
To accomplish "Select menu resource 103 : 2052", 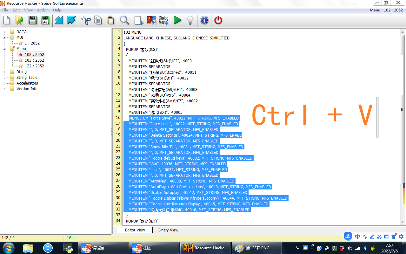I will (x=34, y=60).
